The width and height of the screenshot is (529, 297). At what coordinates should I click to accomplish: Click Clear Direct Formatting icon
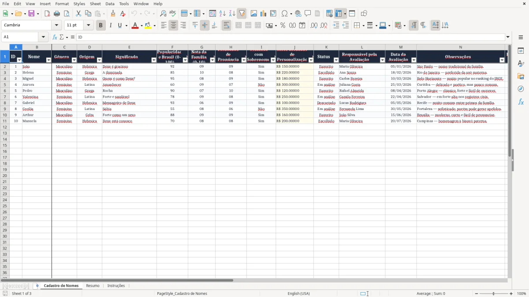[123, 14]
